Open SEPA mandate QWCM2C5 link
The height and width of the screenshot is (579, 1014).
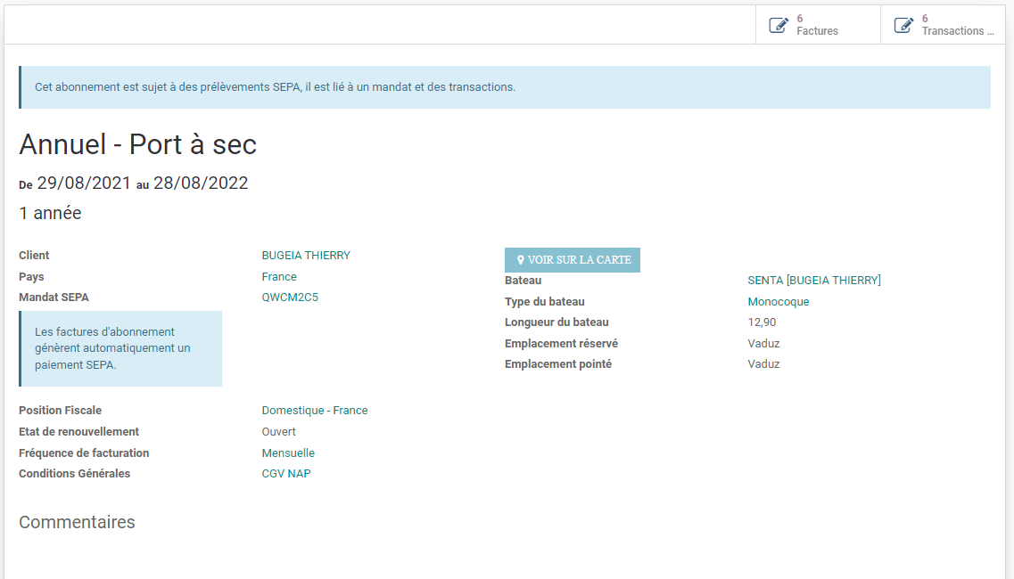(290, 298)
